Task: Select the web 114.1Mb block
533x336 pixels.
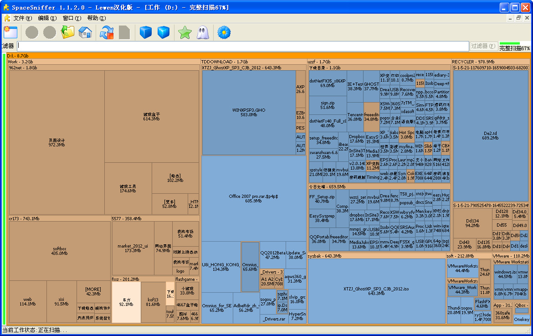Action: click(27, 302)
